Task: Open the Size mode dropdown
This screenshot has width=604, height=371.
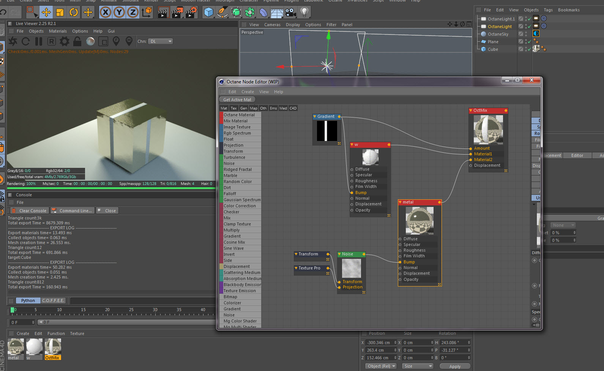Action: tap(418, 366)
